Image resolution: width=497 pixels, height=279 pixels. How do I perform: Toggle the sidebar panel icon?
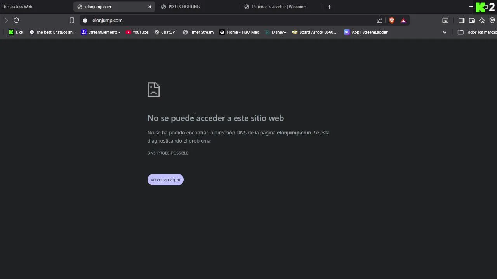click(461, 21)
